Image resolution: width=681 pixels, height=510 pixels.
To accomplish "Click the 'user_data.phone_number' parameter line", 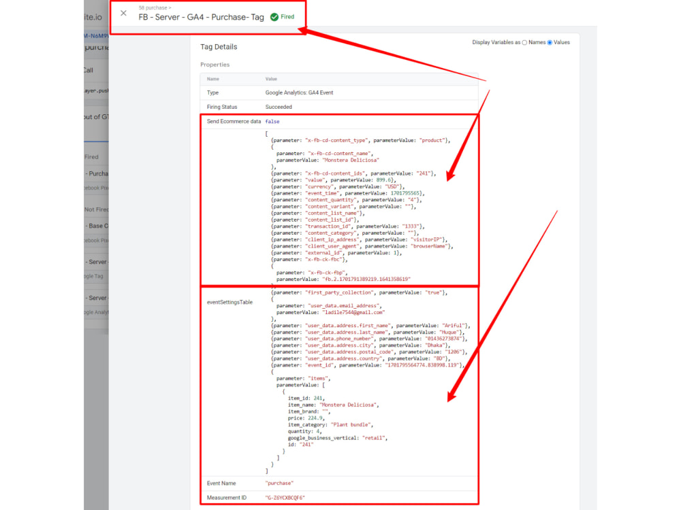I will point(369,339).
